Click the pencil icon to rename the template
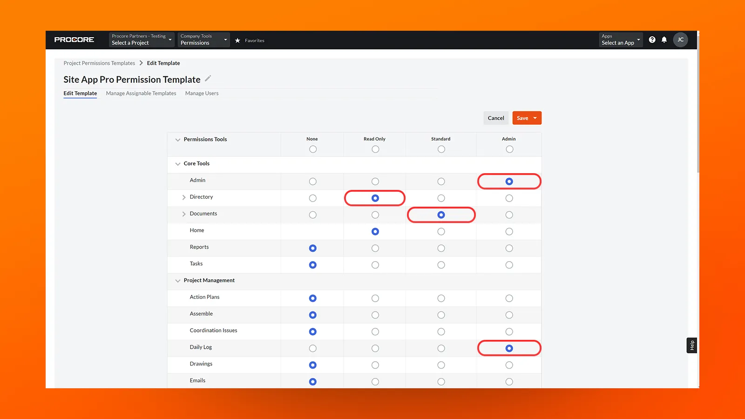Image resolution: width=745 pixels, height=419 pixels. click(x=208, y=78)
